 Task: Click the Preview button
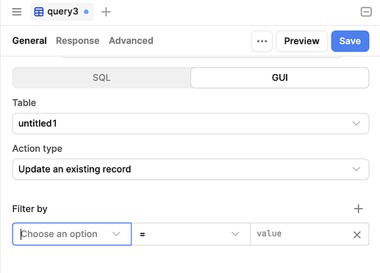301,41
